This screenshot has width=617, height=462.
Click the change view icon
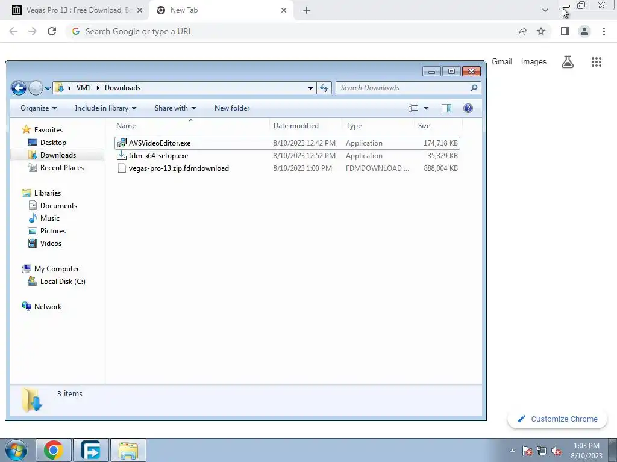(413, 108)
